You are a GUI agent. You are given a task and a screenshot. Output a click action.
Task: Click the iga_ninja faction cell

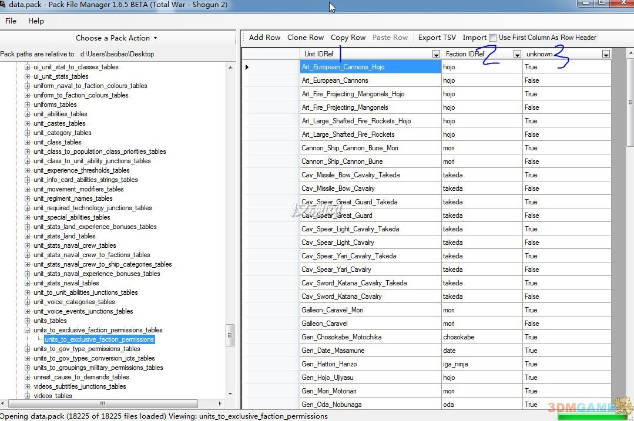point(482,364)
